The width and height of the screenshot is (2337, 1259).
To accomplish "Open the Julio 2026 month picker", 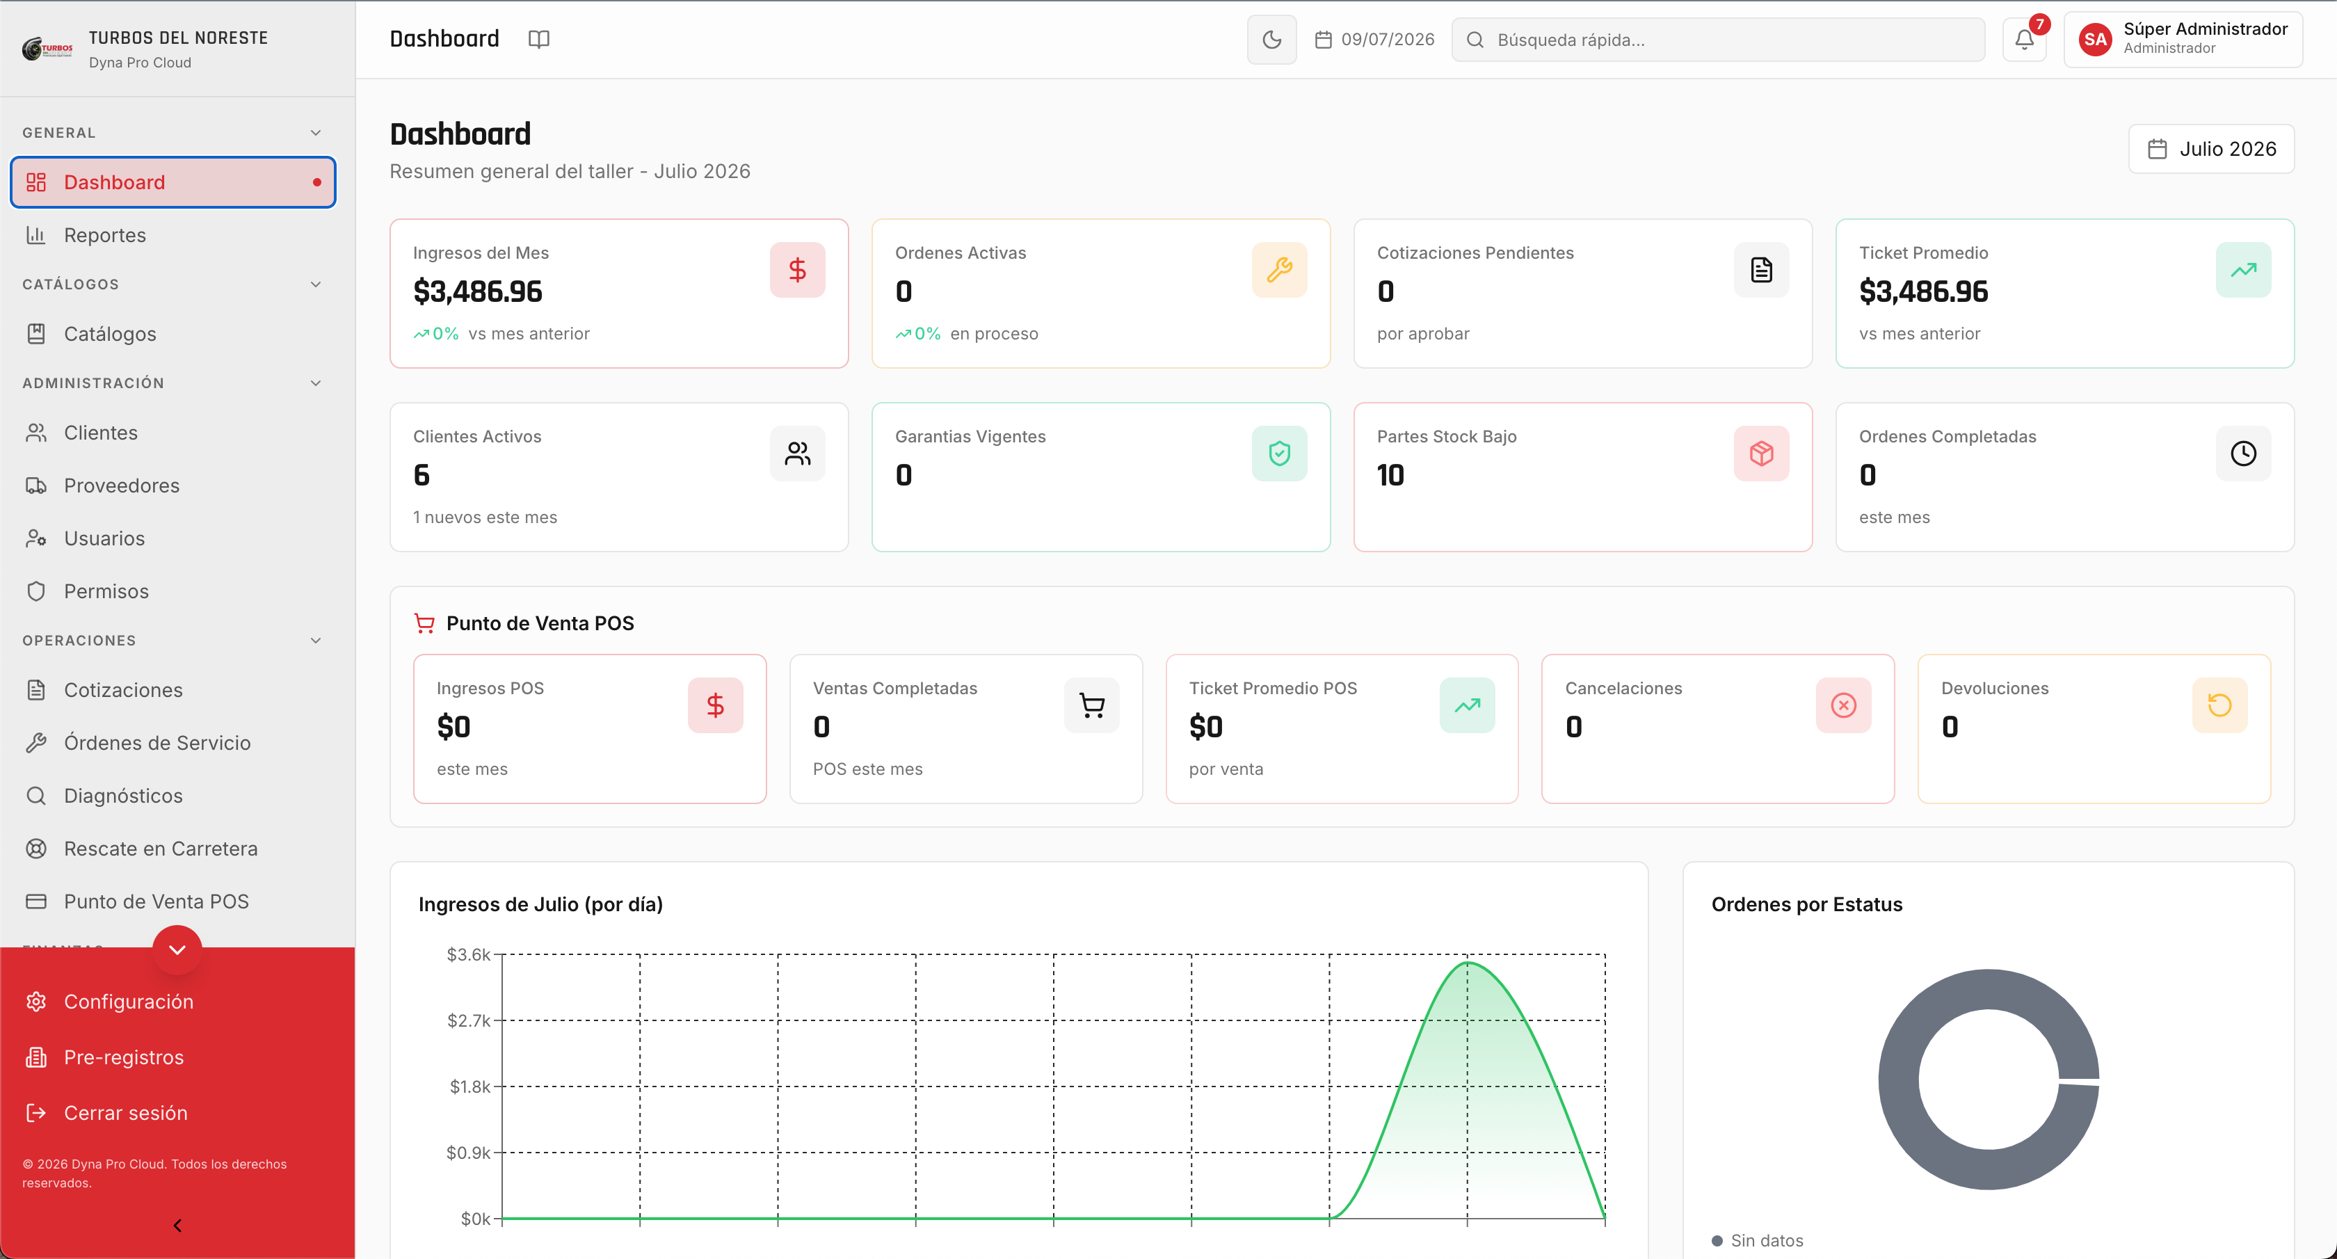I will (2211, 149).
